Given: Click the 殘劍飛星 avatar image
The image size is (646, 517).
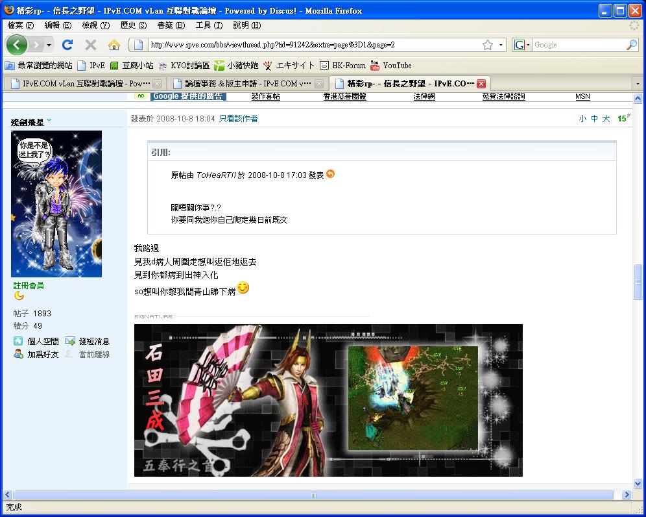Looking at the screenshot, I should (x=56, y=204).
